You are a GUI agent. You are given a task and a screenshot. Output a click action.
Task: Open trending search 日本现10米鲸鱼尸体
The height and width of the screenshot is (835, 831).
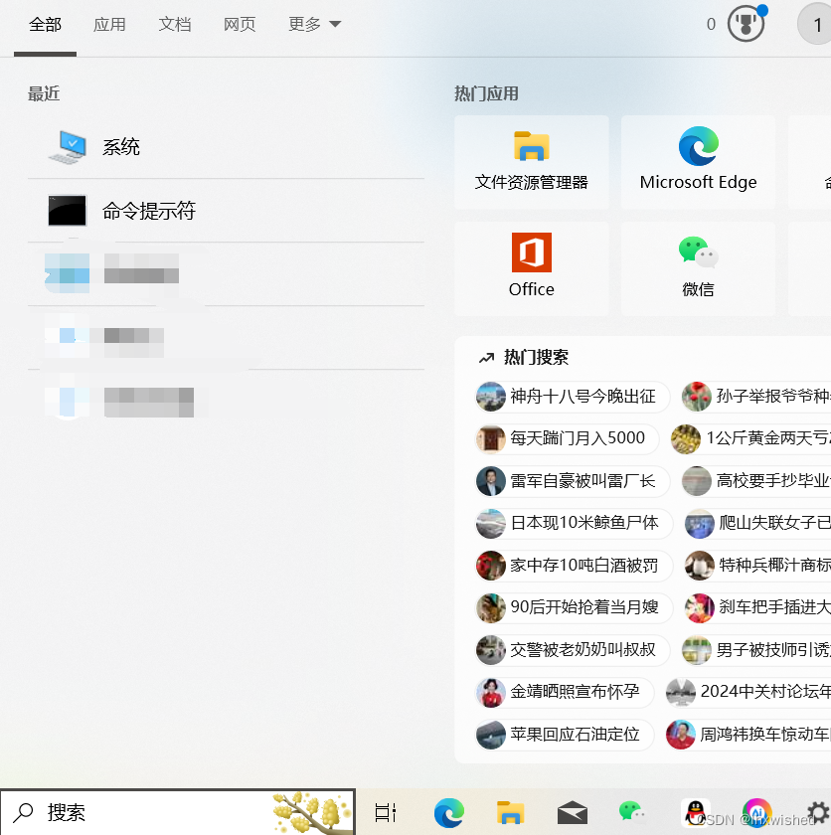574,524
